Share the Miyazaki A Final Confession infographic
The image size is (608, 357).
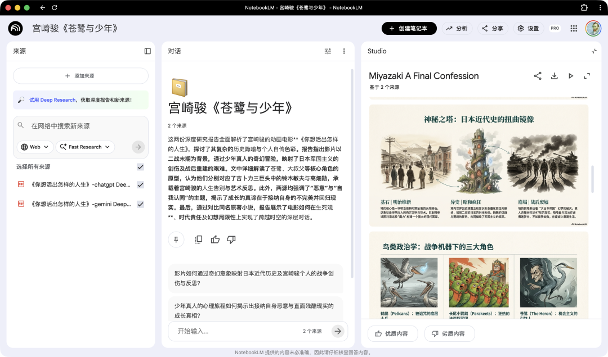tap(538, 76)
